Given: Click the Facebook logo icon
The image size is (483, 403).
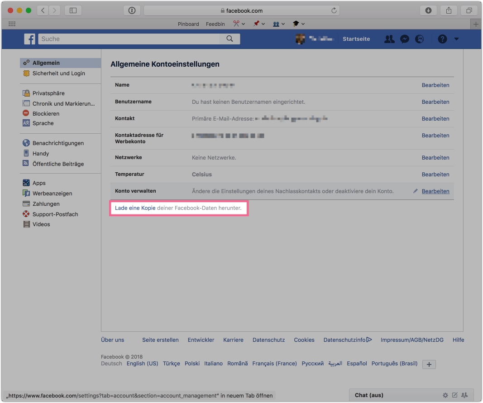Looking at the screenshot, I should coord(30,39).
